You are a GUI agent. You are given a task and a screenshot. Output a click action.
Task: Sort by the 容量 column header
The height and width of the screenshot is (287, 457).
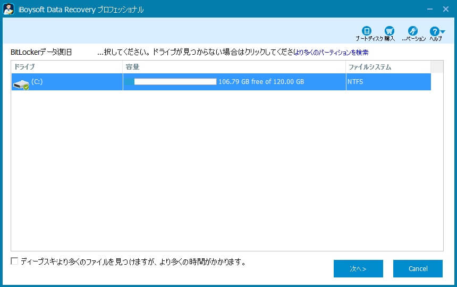point(234,67)
